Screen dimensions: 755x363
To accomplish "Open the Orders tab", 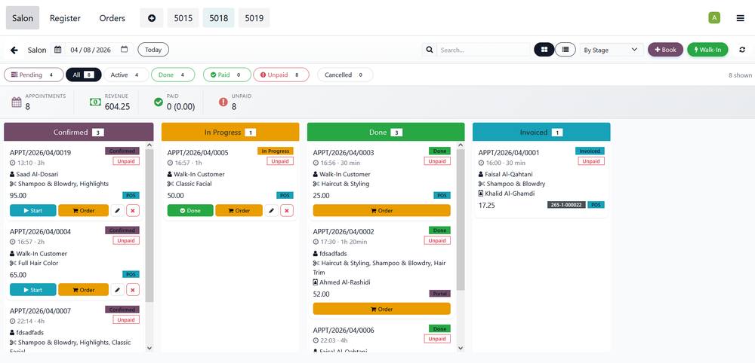I will click(x=112, y=18).
